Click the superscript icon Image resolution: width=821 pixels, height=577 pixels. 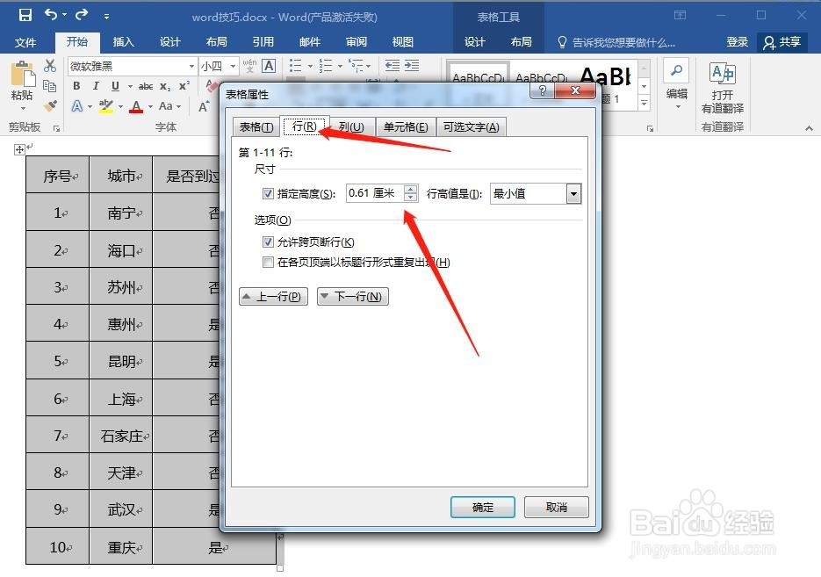pos(182,86)
